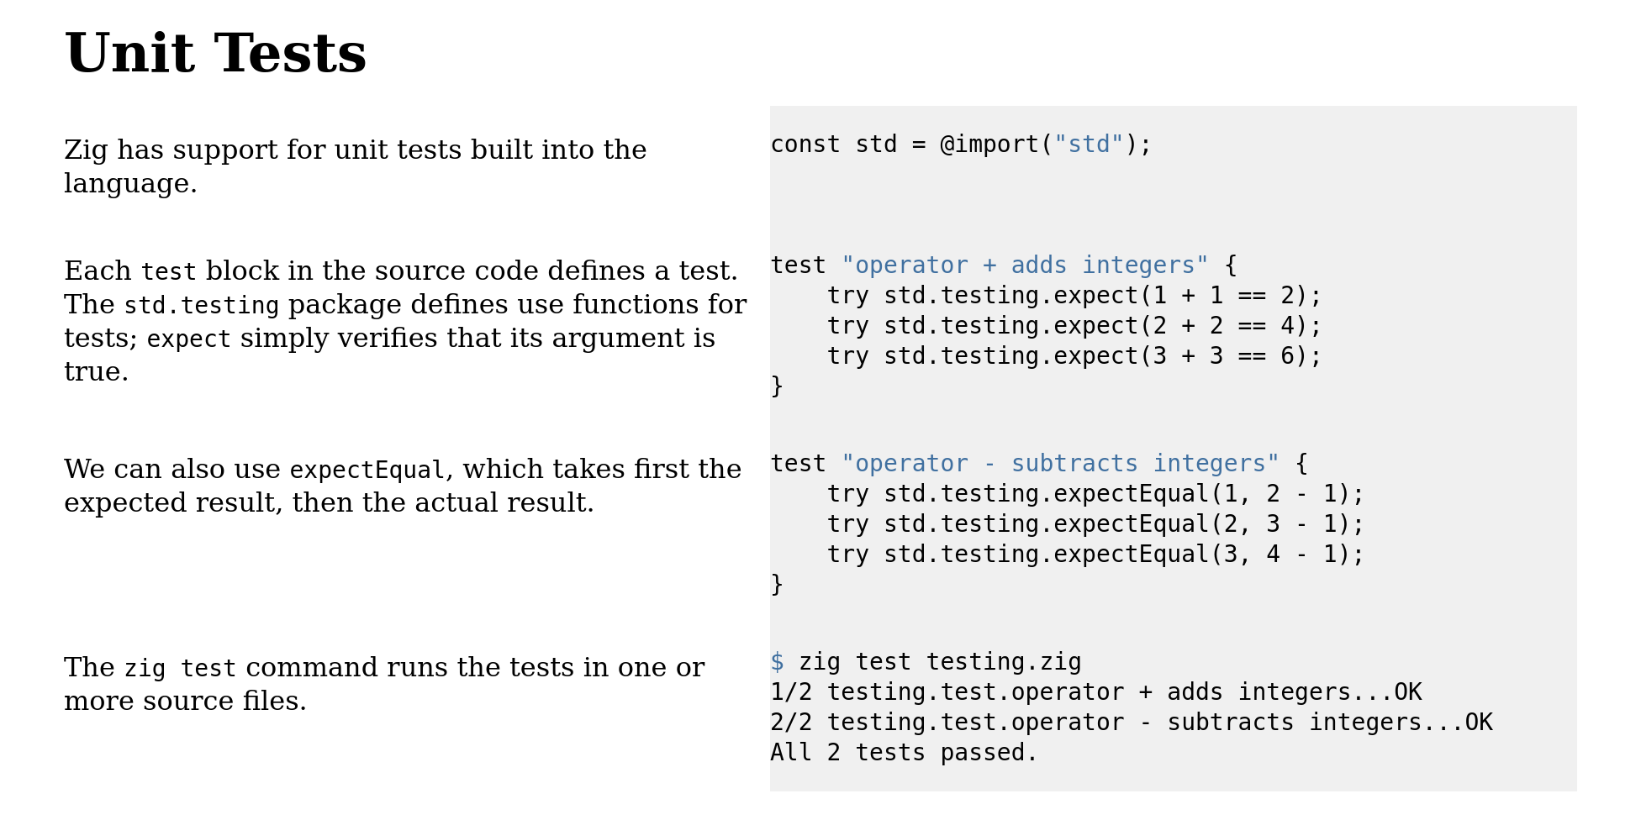Click the inline std.testing code in the paragraph
1641x820 pixels.
(x=201, y=305)
